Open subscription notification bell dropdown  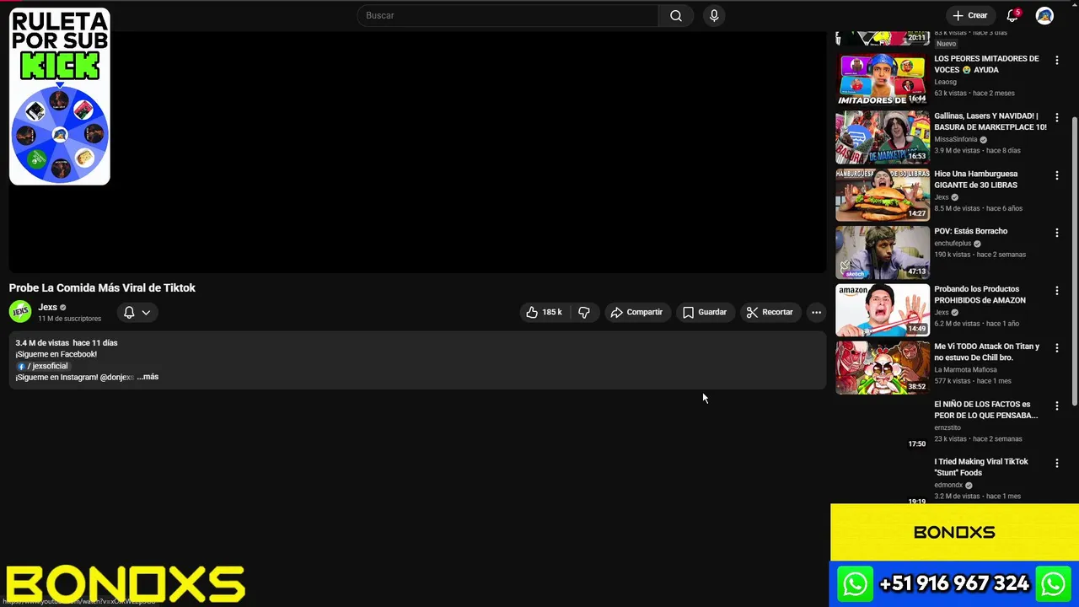[x=137, y=312]
